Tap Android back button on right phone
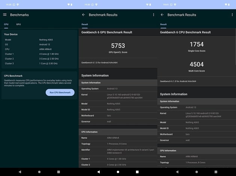The height and width of the screenshot is (176, 236). [x=177, y=172]
